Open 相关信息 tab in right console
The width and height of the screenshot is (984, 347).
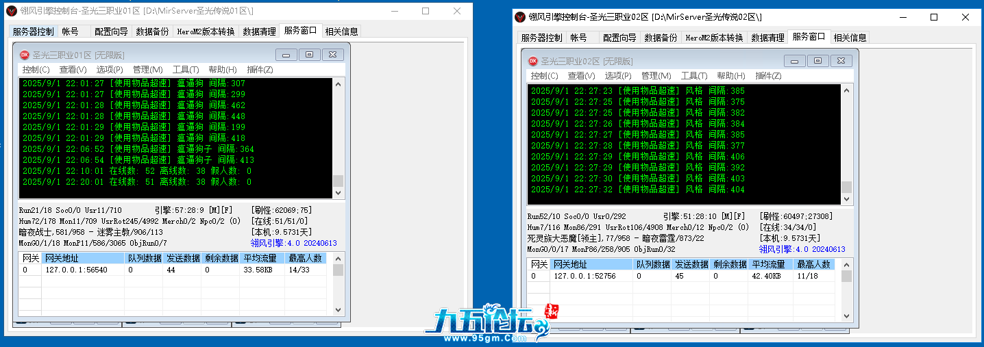[x=850, y=38]
